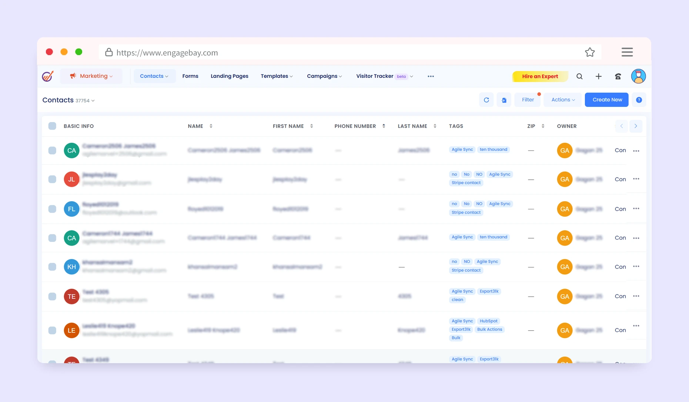Click the refresh contacts icon
Viewport: 689px width, 402px height.
(486, 100)
